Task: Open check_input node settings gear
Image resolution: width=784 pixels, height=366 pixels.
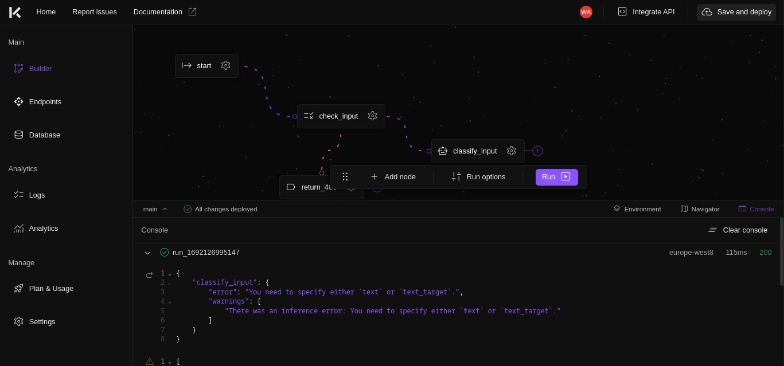Action: 373,116
